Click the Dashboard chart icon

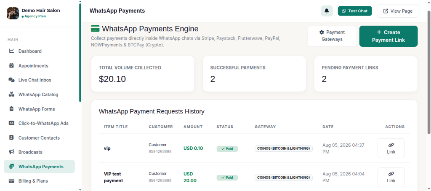(x=11, y=51)
